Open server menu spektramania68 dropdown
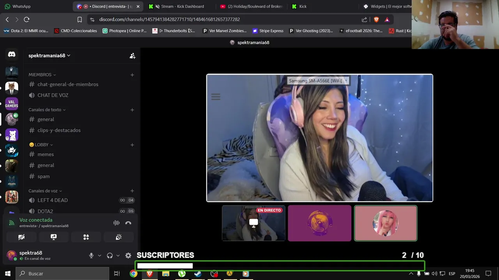The height and width of the screenshot is (280, 499). 49,56
